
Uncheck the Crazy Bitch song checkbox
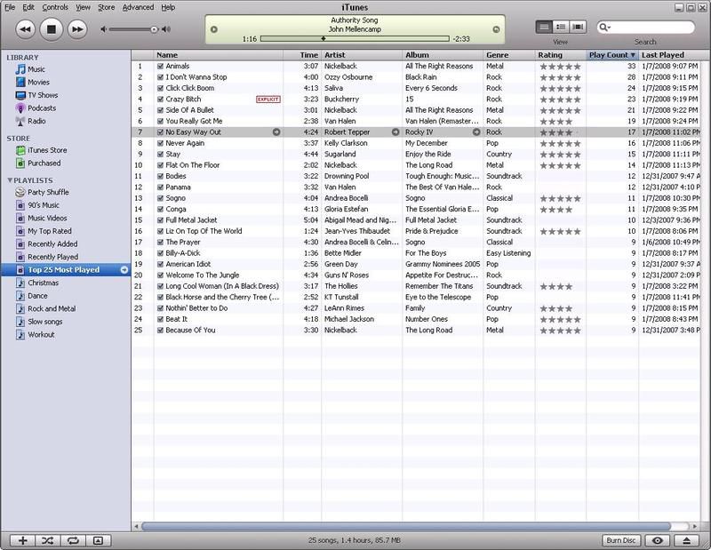(160, 100)
